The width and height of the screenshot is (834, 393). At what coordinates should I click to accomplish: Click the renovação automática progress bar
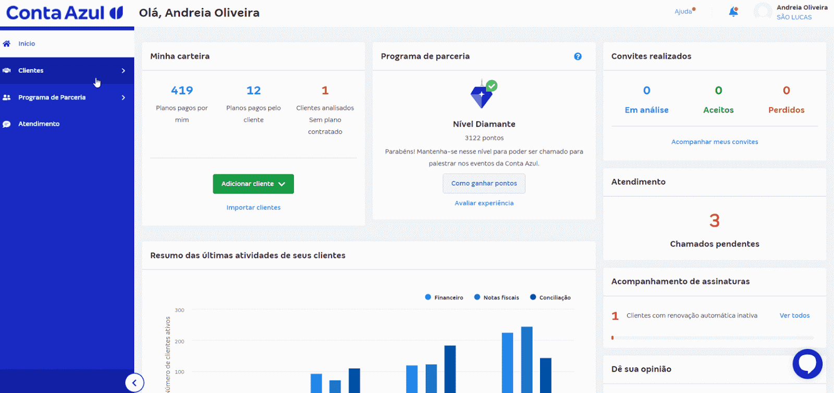712,338
